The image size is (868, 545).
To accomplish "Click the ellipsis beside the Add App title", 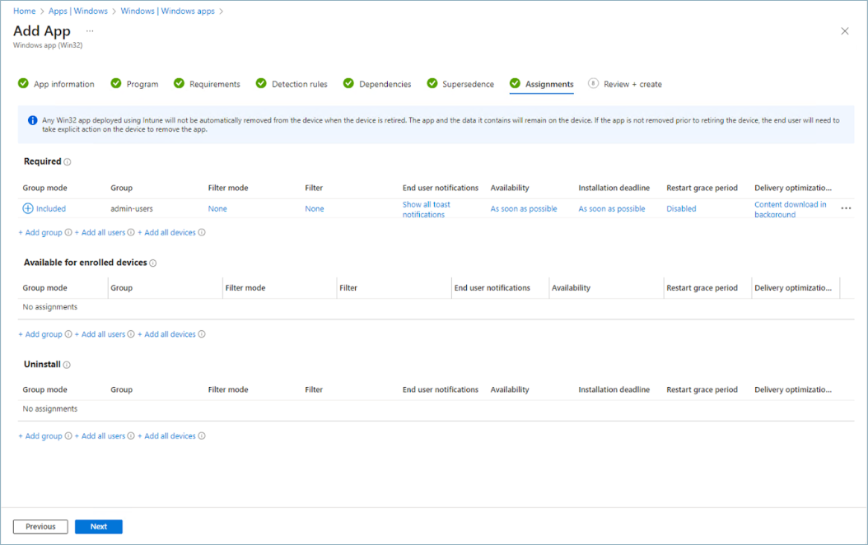I will click(x=91, y=30).
